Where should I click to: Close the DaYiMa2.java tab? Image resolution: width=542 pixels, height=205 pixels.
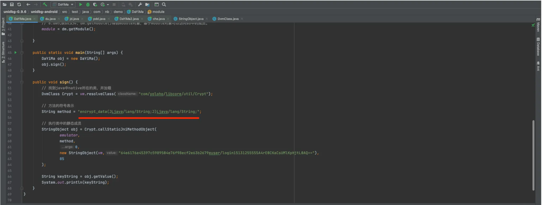point(142,19)
